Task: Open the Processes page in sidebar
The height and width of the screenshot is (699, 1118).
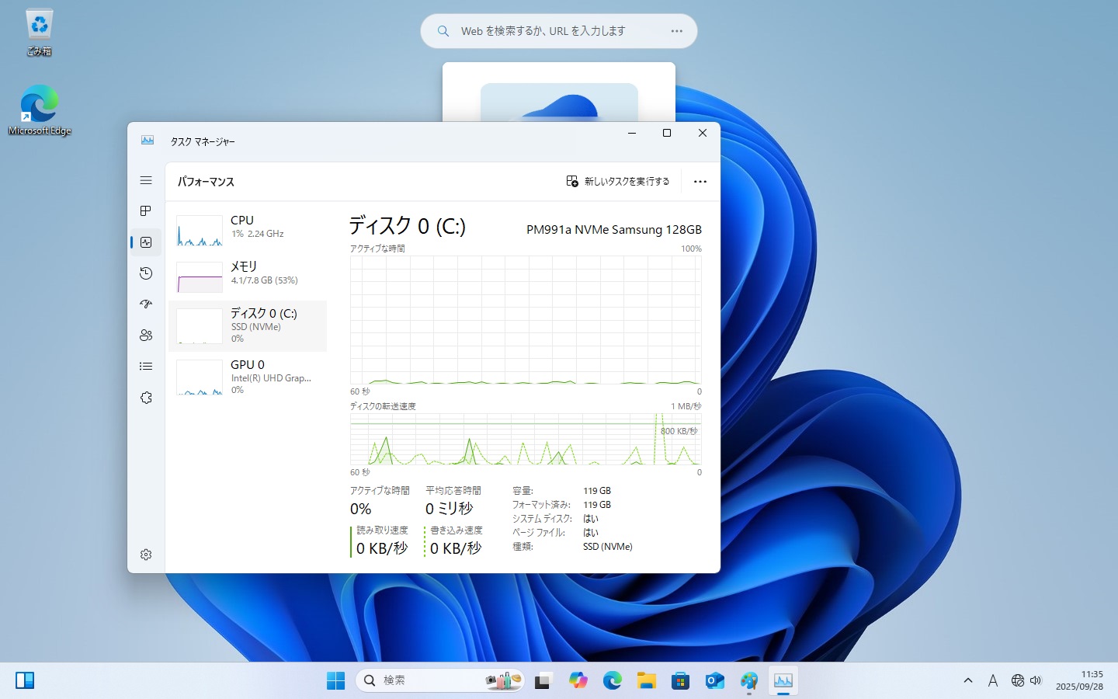Action: [146, 211]
